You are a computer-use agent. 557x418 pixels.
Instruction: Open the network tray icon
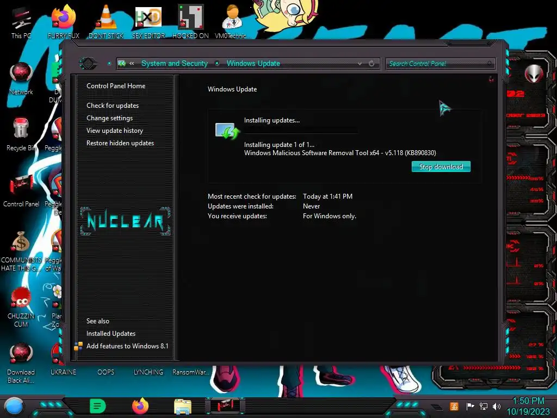point(484,406)
